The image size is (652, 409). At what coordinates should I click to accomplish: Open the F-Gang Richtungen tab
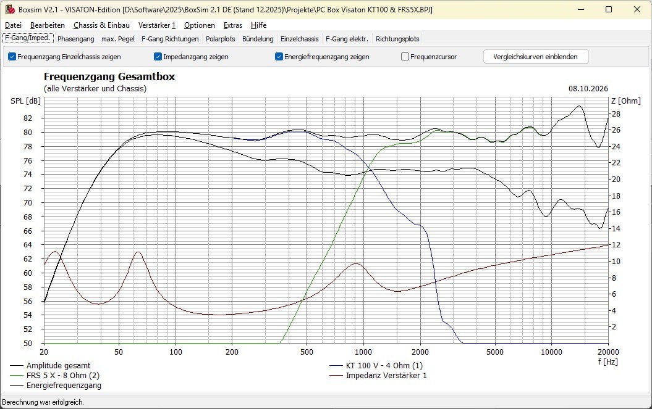pos(170,39)
